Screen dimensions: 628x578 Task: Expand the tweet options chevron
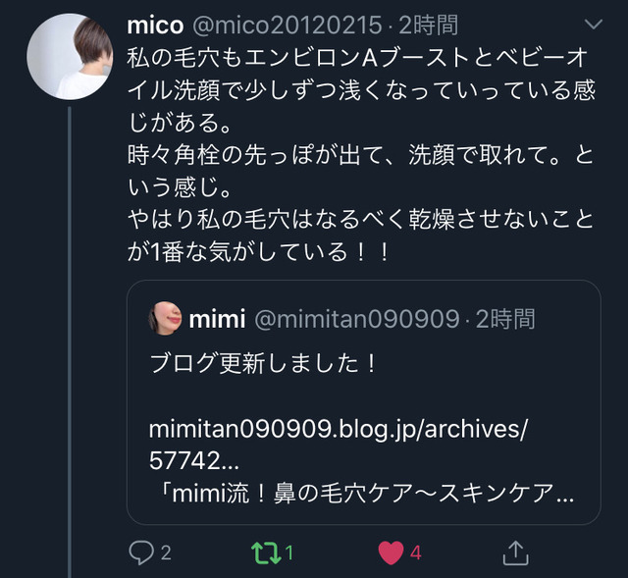(x=594, y=25)
